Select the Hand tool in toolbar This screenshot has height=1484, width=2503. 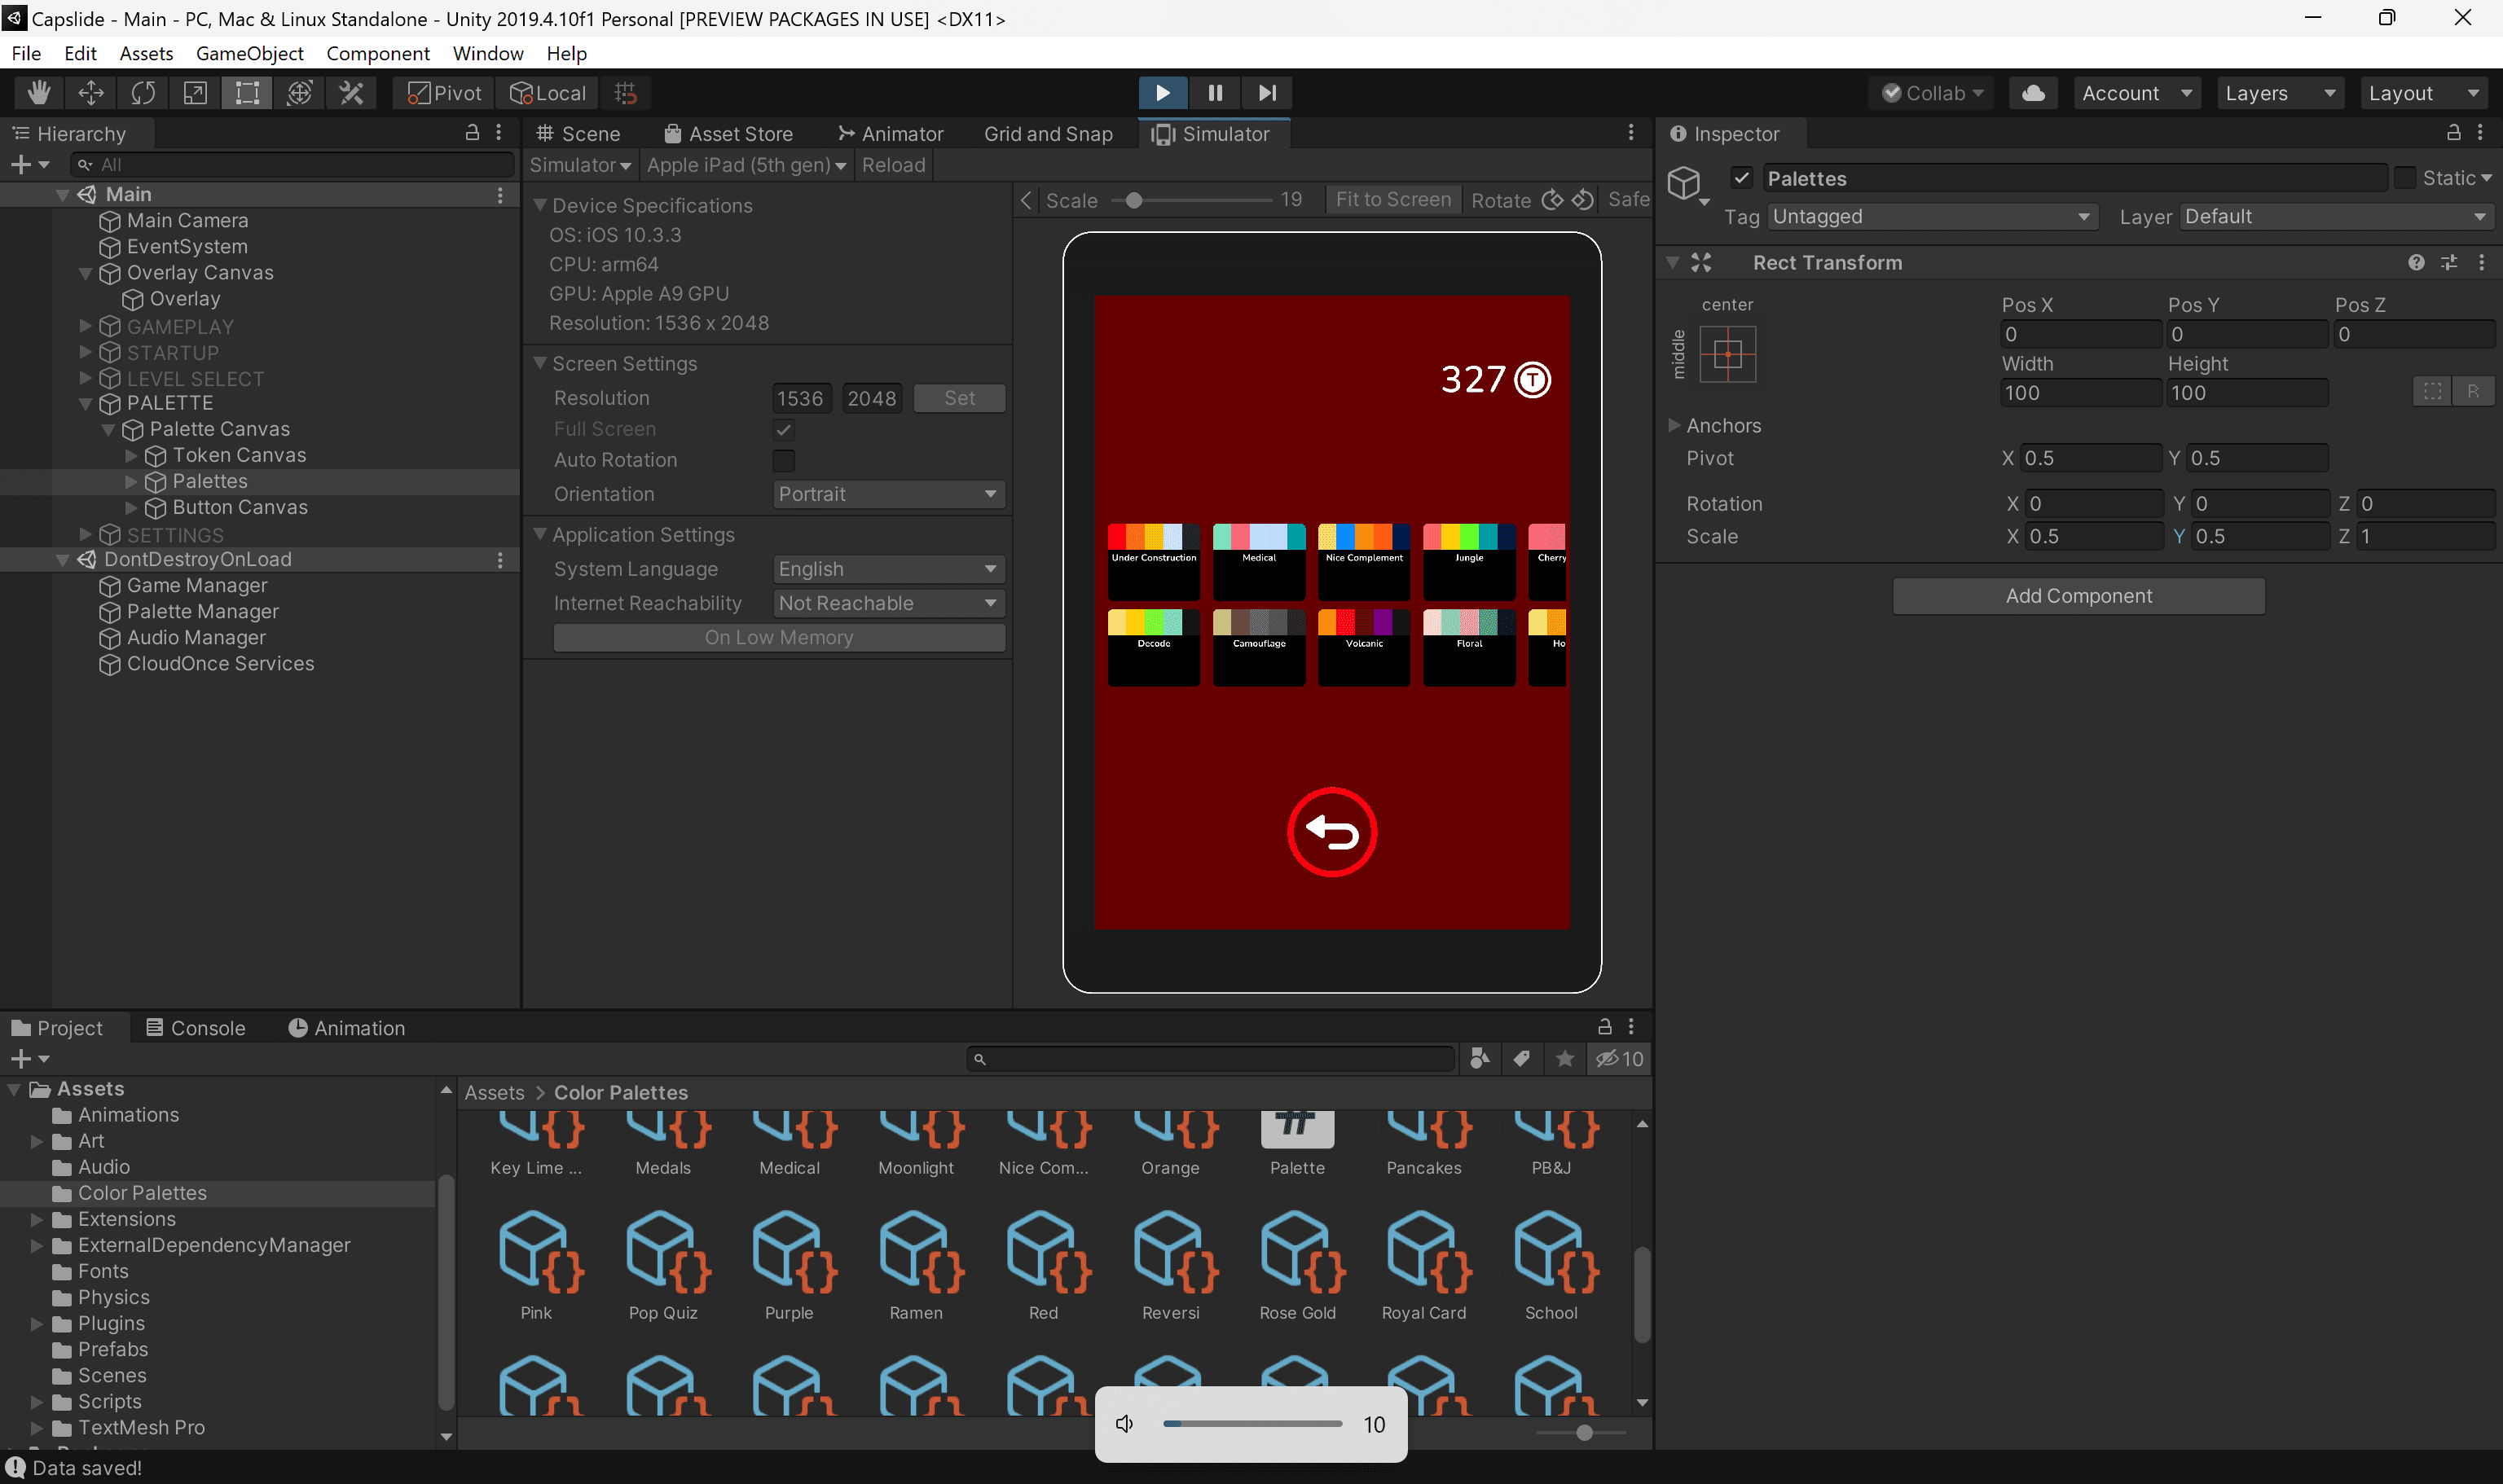(39, 93)
